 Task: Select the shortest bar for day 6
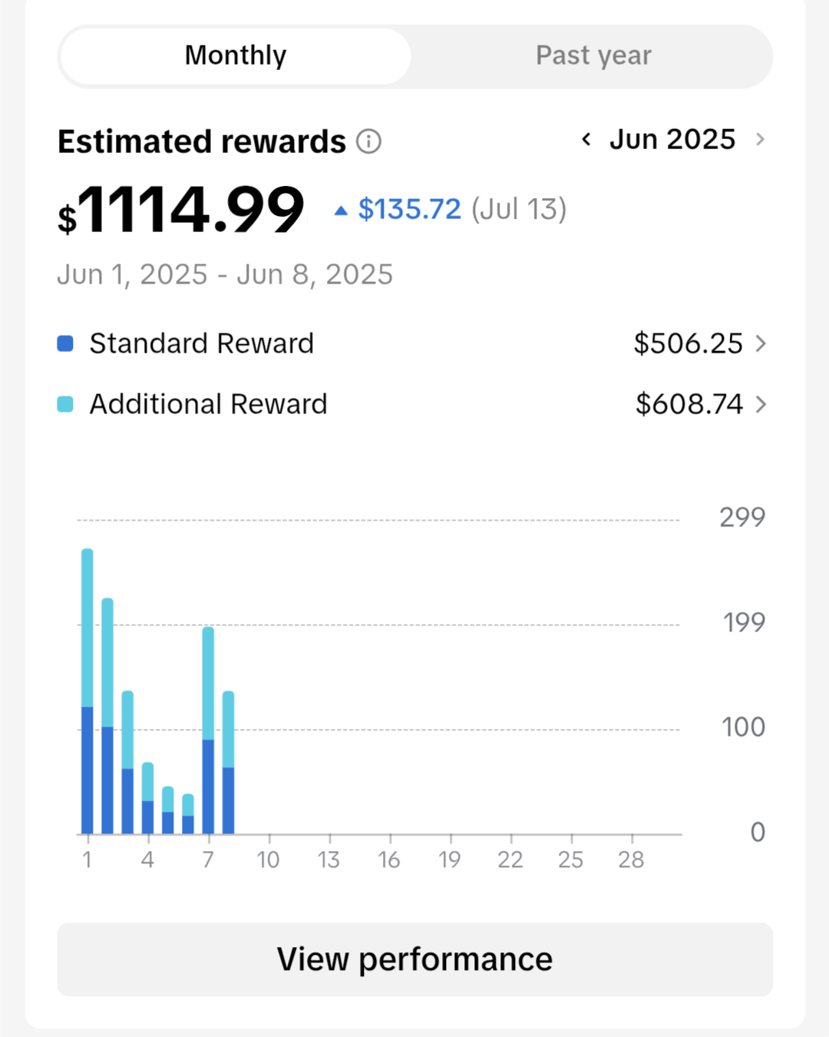tap(188, 814)
